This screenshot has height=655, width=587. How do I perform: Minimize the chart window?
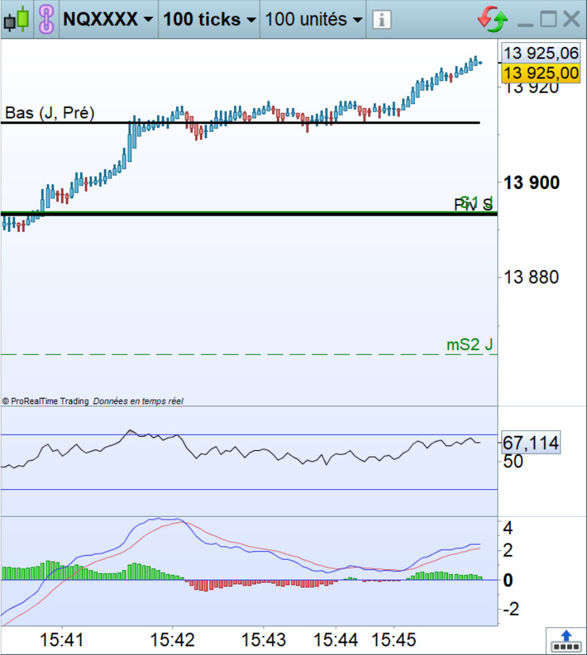525,24
